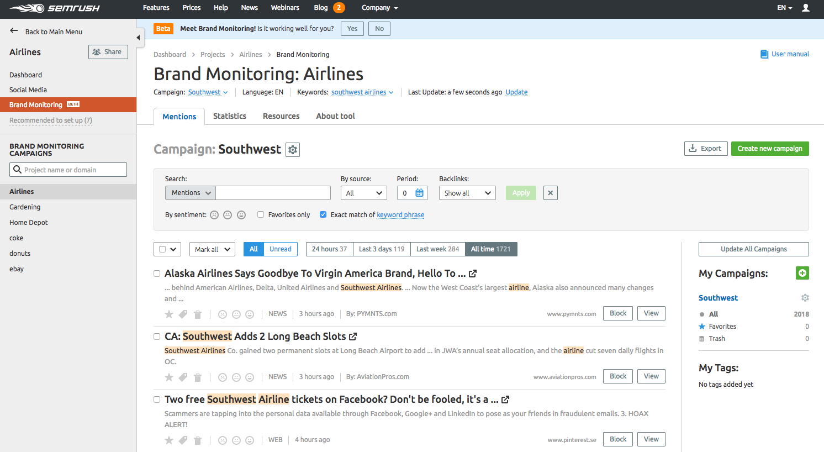Click Update All Campaigns
The image size is (824, 452).
click(754, 249)
